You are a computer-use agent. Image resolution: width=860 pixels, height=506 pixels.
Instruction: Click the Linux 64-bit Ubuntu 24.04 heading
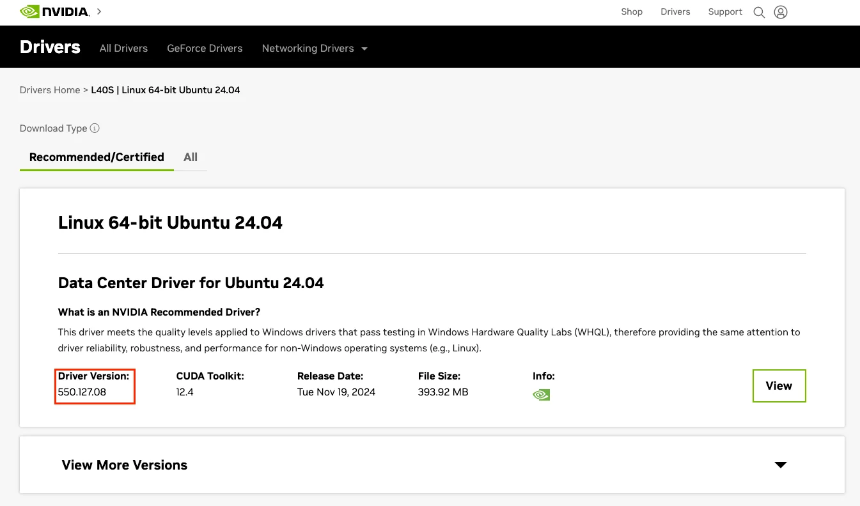170,222
